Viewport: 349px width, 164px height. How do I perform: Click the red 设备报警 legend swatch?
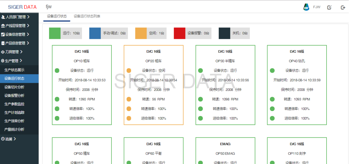click(x=179, y=33)
